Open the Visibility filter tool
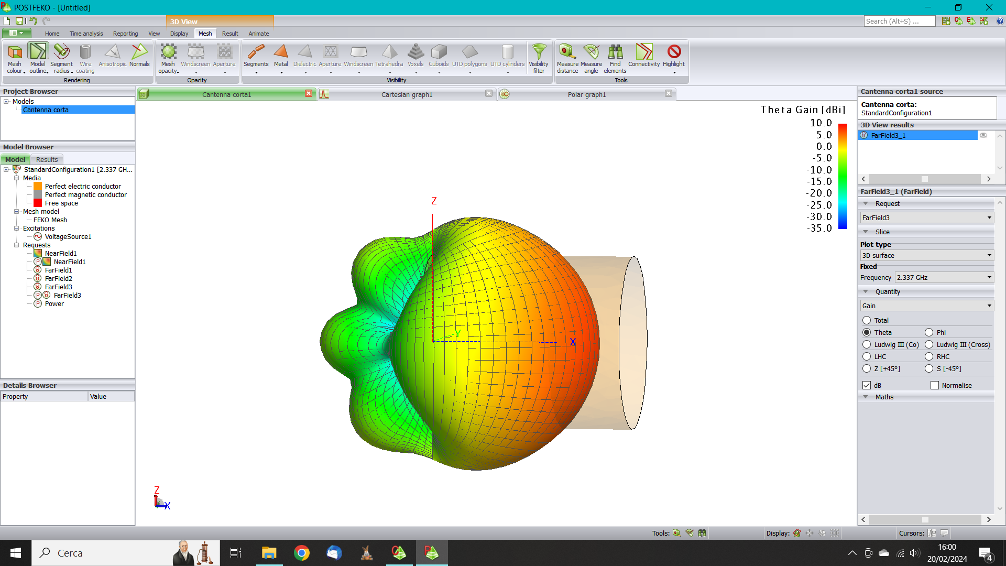Viewport: 1006px width, 566px height. coord(539,52)
